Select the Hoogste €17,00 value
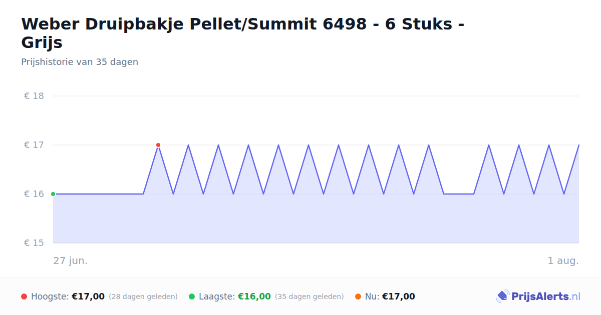This screenshot has width=601, height=315. click(x=88, y=296)
